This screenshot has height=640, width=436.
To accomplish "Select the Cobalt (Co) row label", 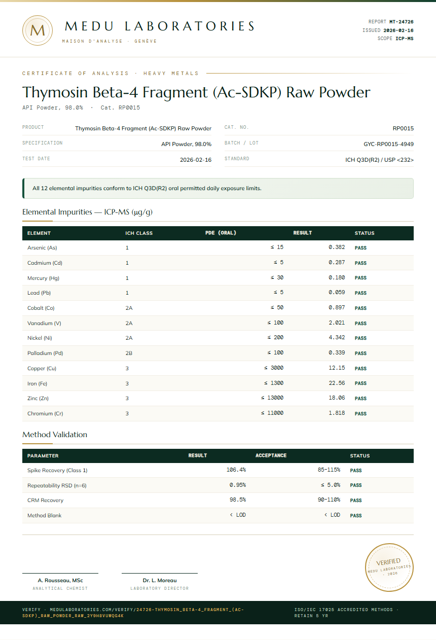I will pyautogui.click(x=41, y=308).
